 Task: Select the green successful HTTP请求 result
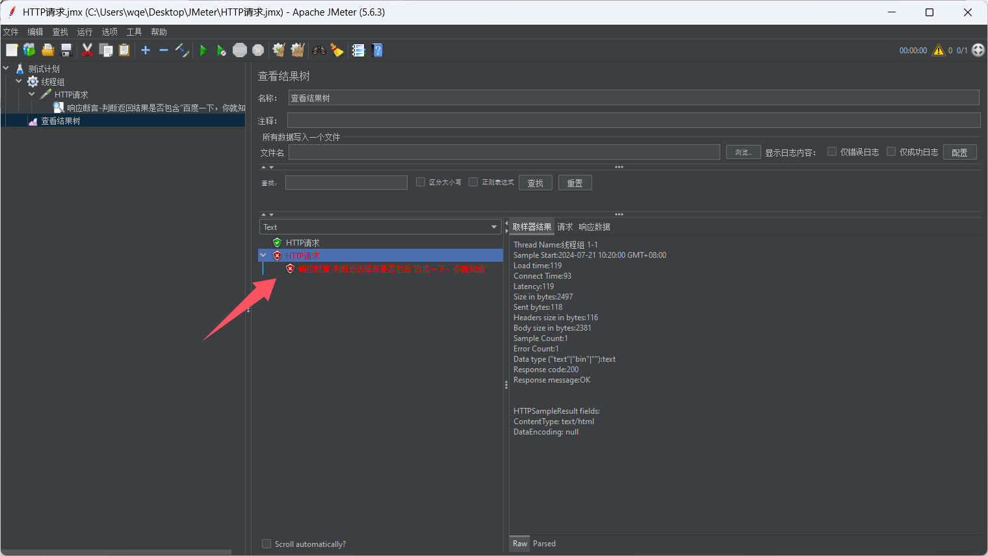tap(302, 243)
